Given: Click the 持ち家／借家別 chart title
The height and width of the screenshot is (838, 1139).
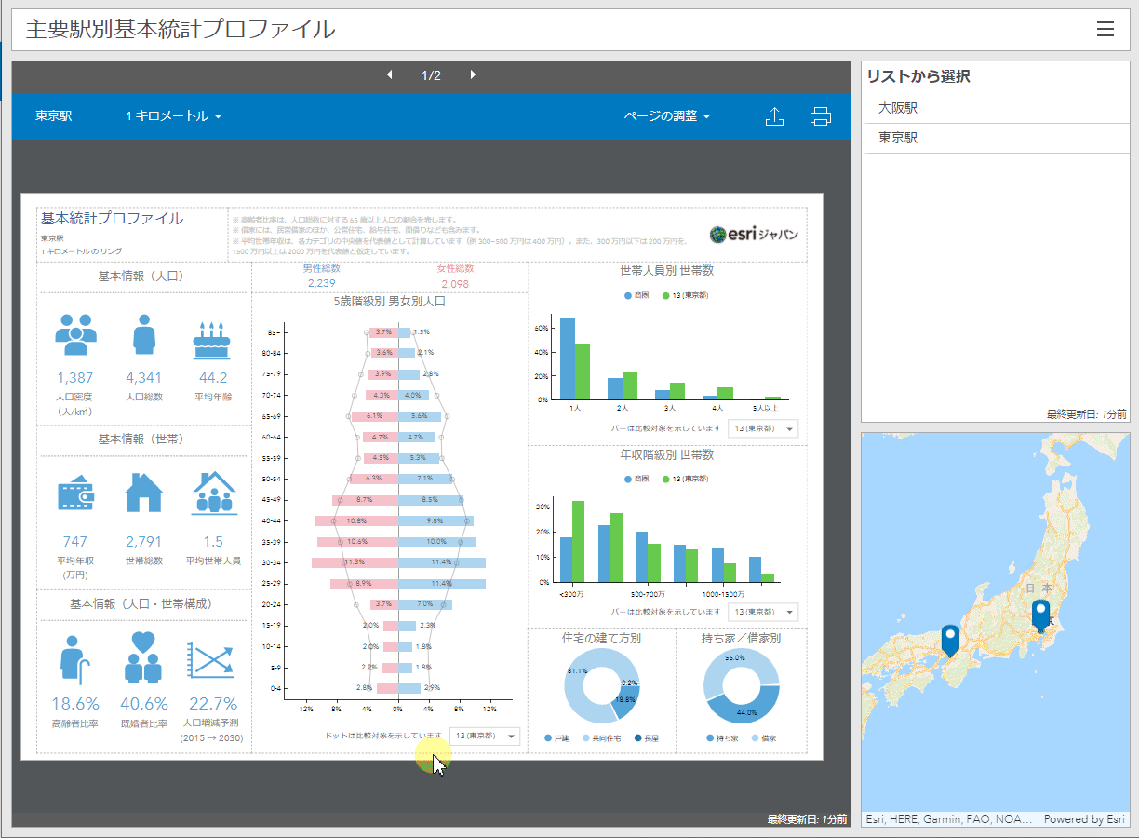Looking at the screenshot, I should click(x=741, y=639).
